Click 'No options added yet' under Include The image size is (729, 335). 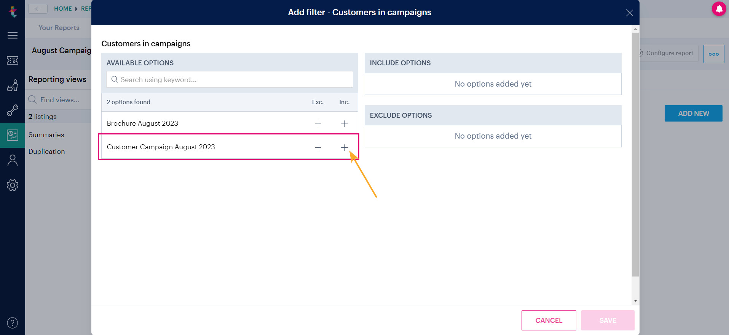point(493,84)
